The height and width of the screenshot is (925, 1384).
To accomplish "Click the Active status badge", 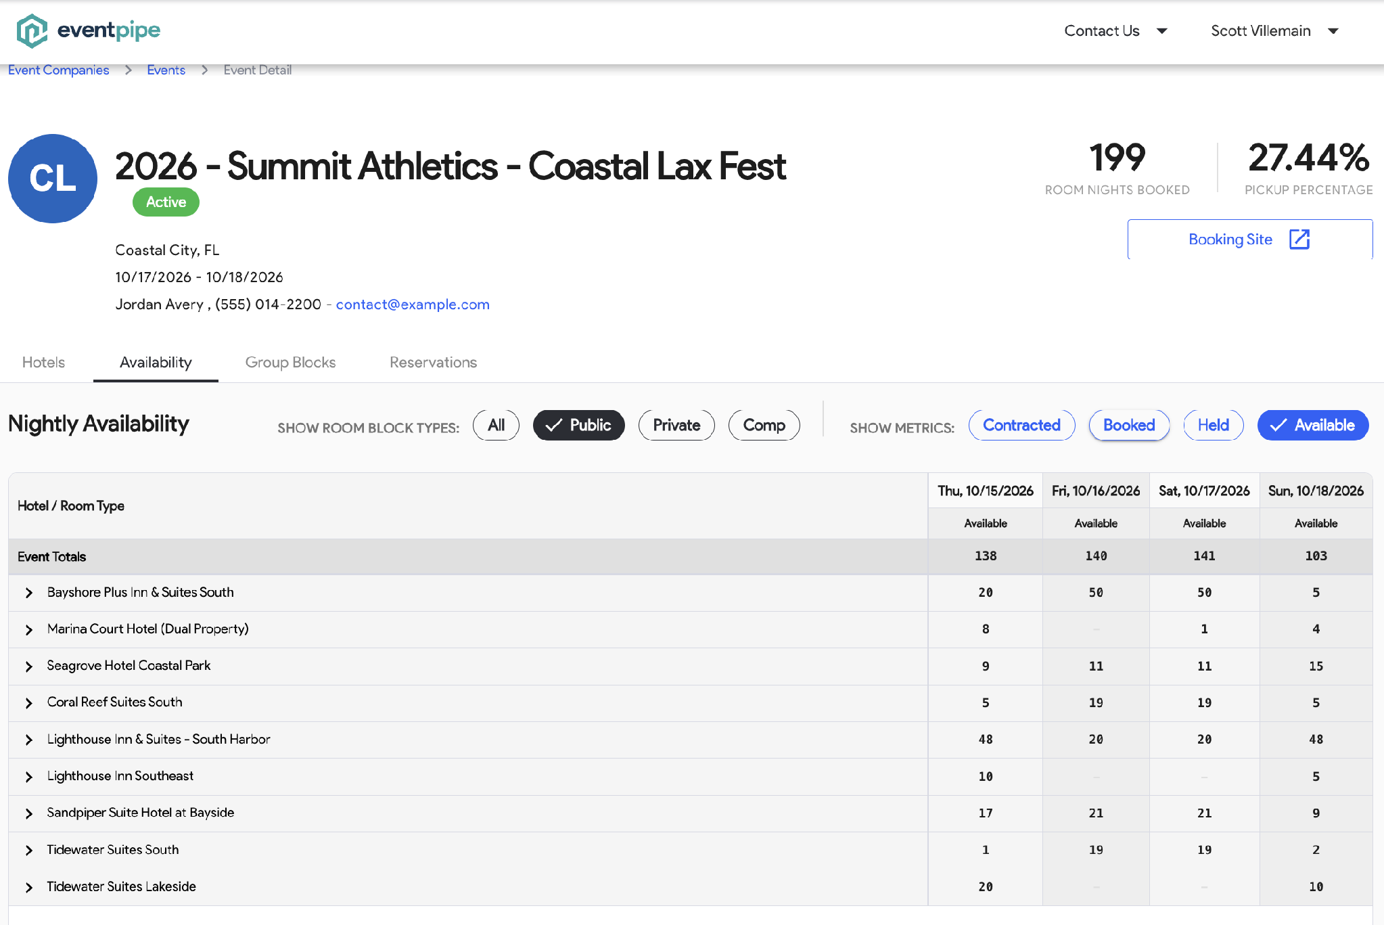I will click(x=166, y=202).
